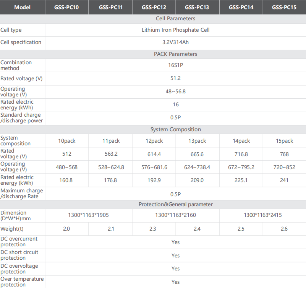Click the Standard charge/discharge power label
The image size is (306, 288).
[21, 118]
